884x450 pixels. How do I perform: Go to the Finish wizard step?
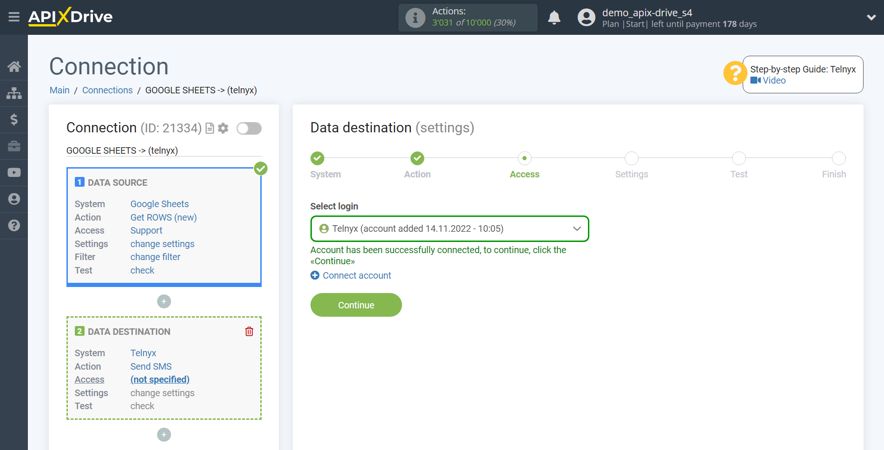point(839,158)
